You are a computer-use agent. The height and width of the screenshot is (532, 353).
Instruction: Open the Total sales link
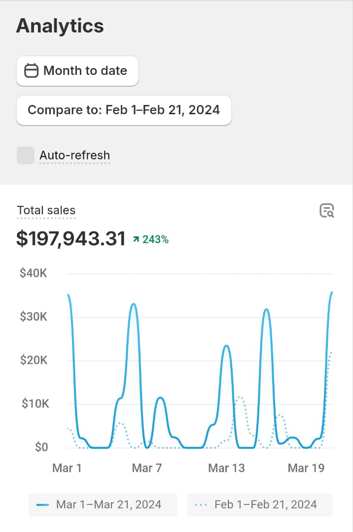pos(46,211)
